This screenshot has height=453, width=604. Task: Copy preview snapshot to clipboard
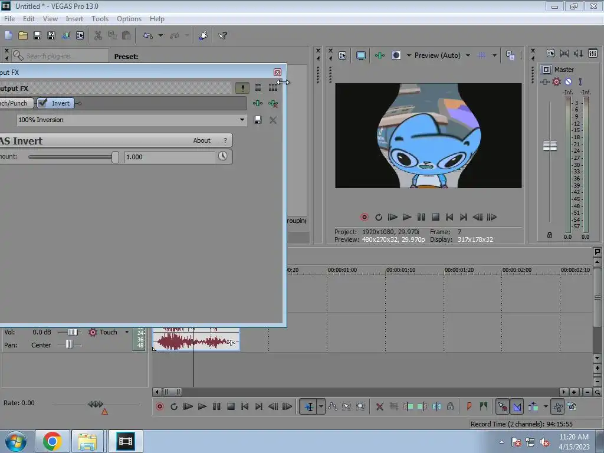tap(510, 55)
